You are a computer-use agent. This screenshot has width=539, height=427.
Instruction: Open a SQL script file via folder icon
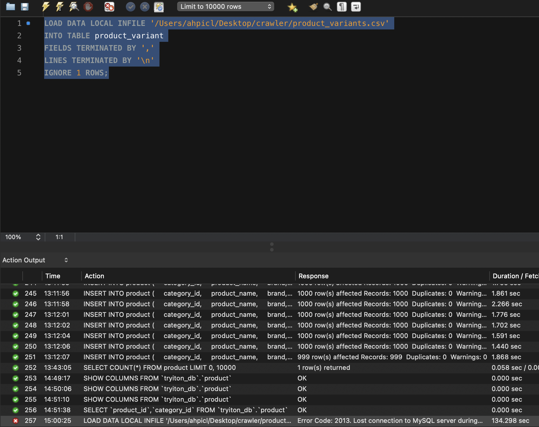coord(11,6)
